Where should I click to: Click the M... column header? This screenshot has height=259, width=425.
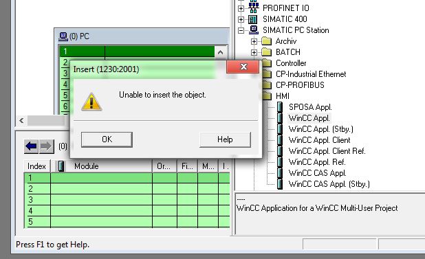208,166
